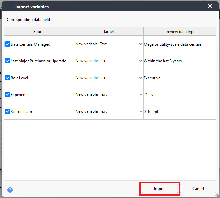Open target dropdown for Data Centers Managed

coord(109,44)
